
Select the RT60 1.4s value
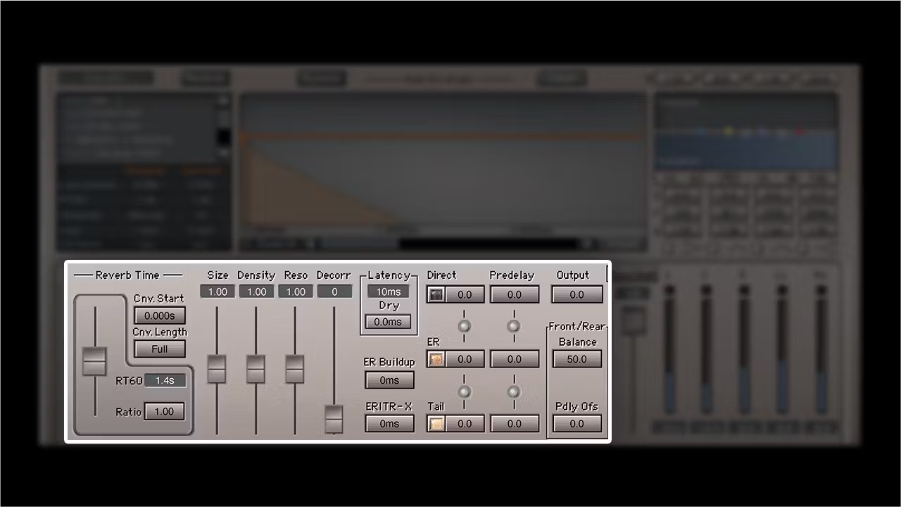point(165,380)
